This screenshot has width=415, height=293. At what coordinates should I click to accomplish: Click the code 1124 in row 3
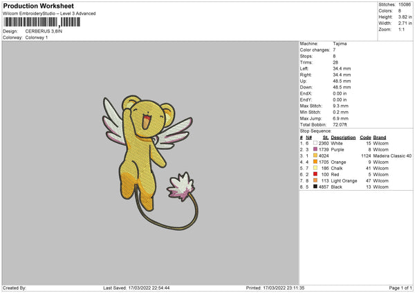click(366, 155)
